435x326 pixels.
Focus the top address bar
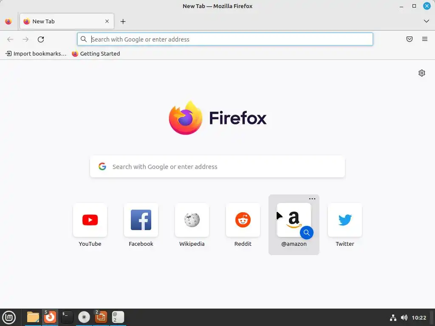(x=225, y=39)
